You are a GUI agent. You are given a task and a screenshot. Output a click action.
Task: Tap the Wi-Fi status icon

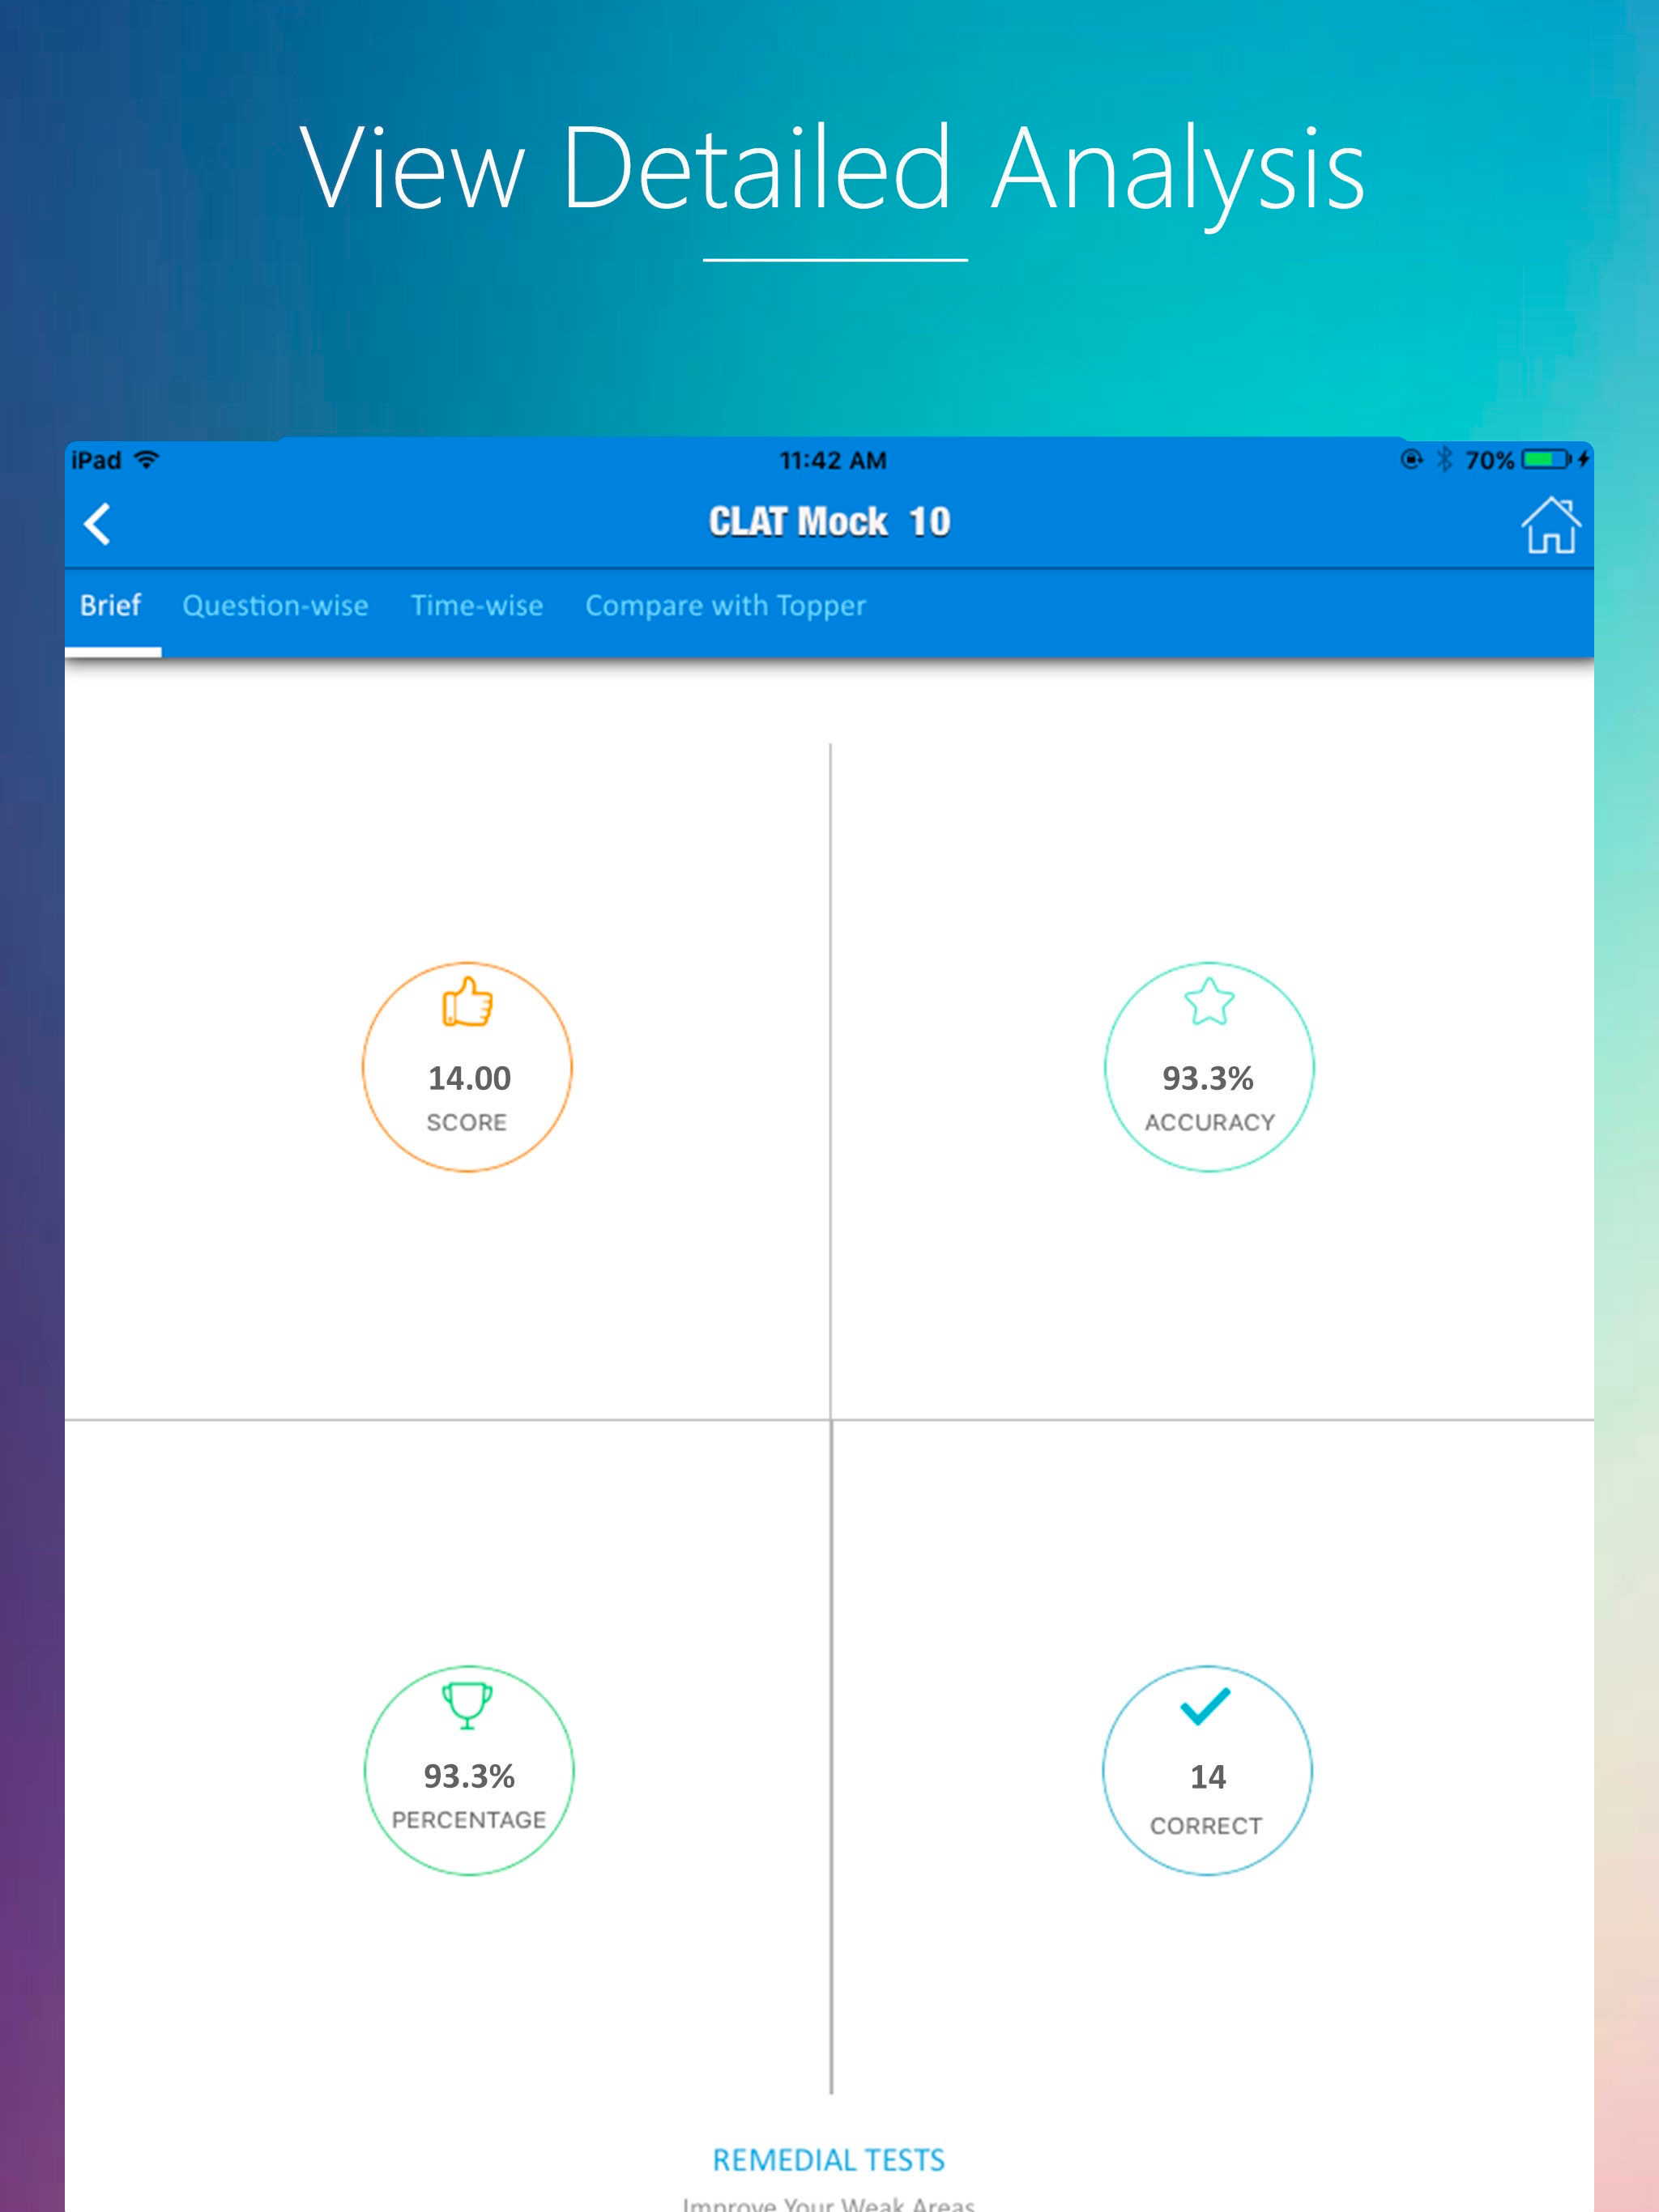click(x=146, y=460)
